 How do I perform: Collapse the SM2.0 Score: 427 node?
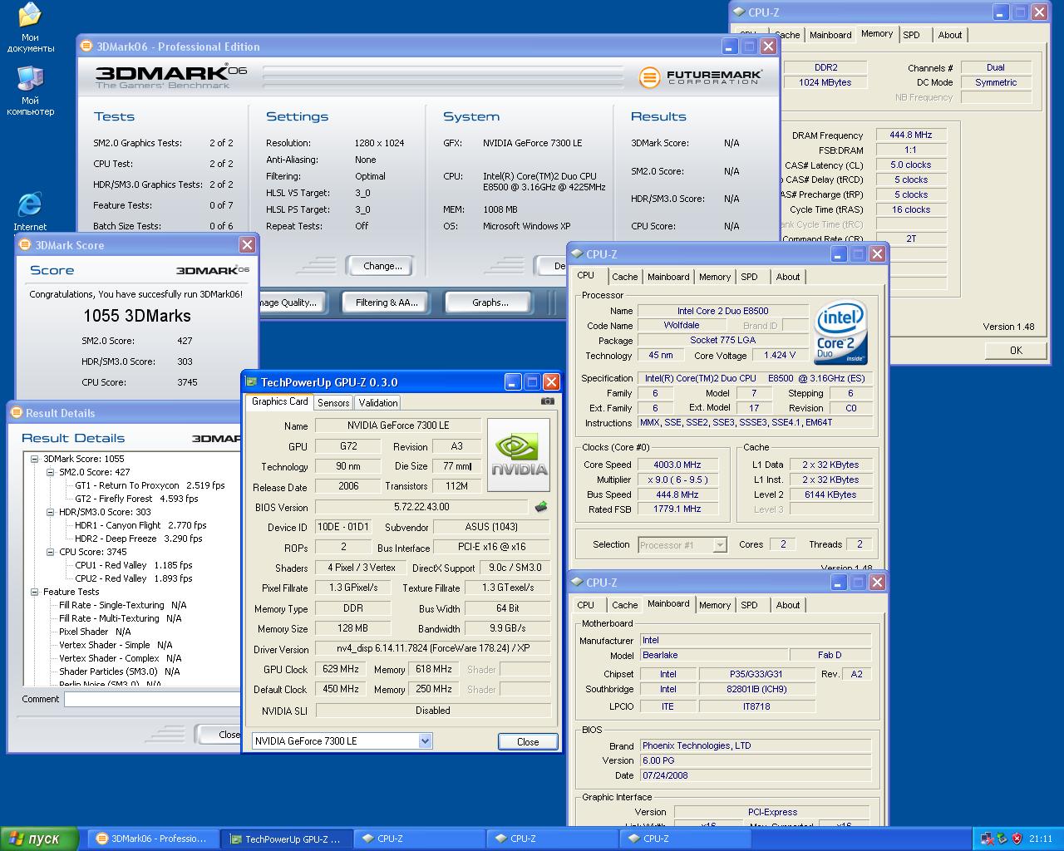tap(50, 472)
